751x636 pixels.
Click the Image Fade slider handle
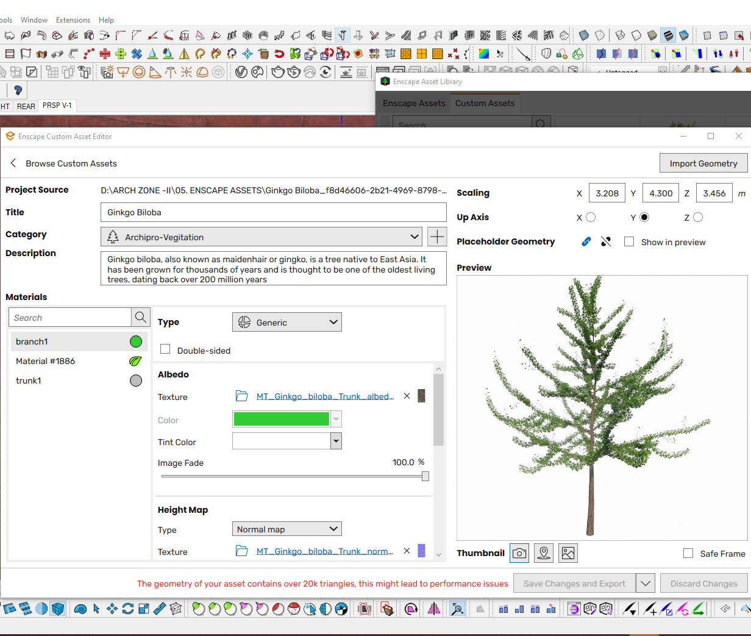[x=425, y=476]
